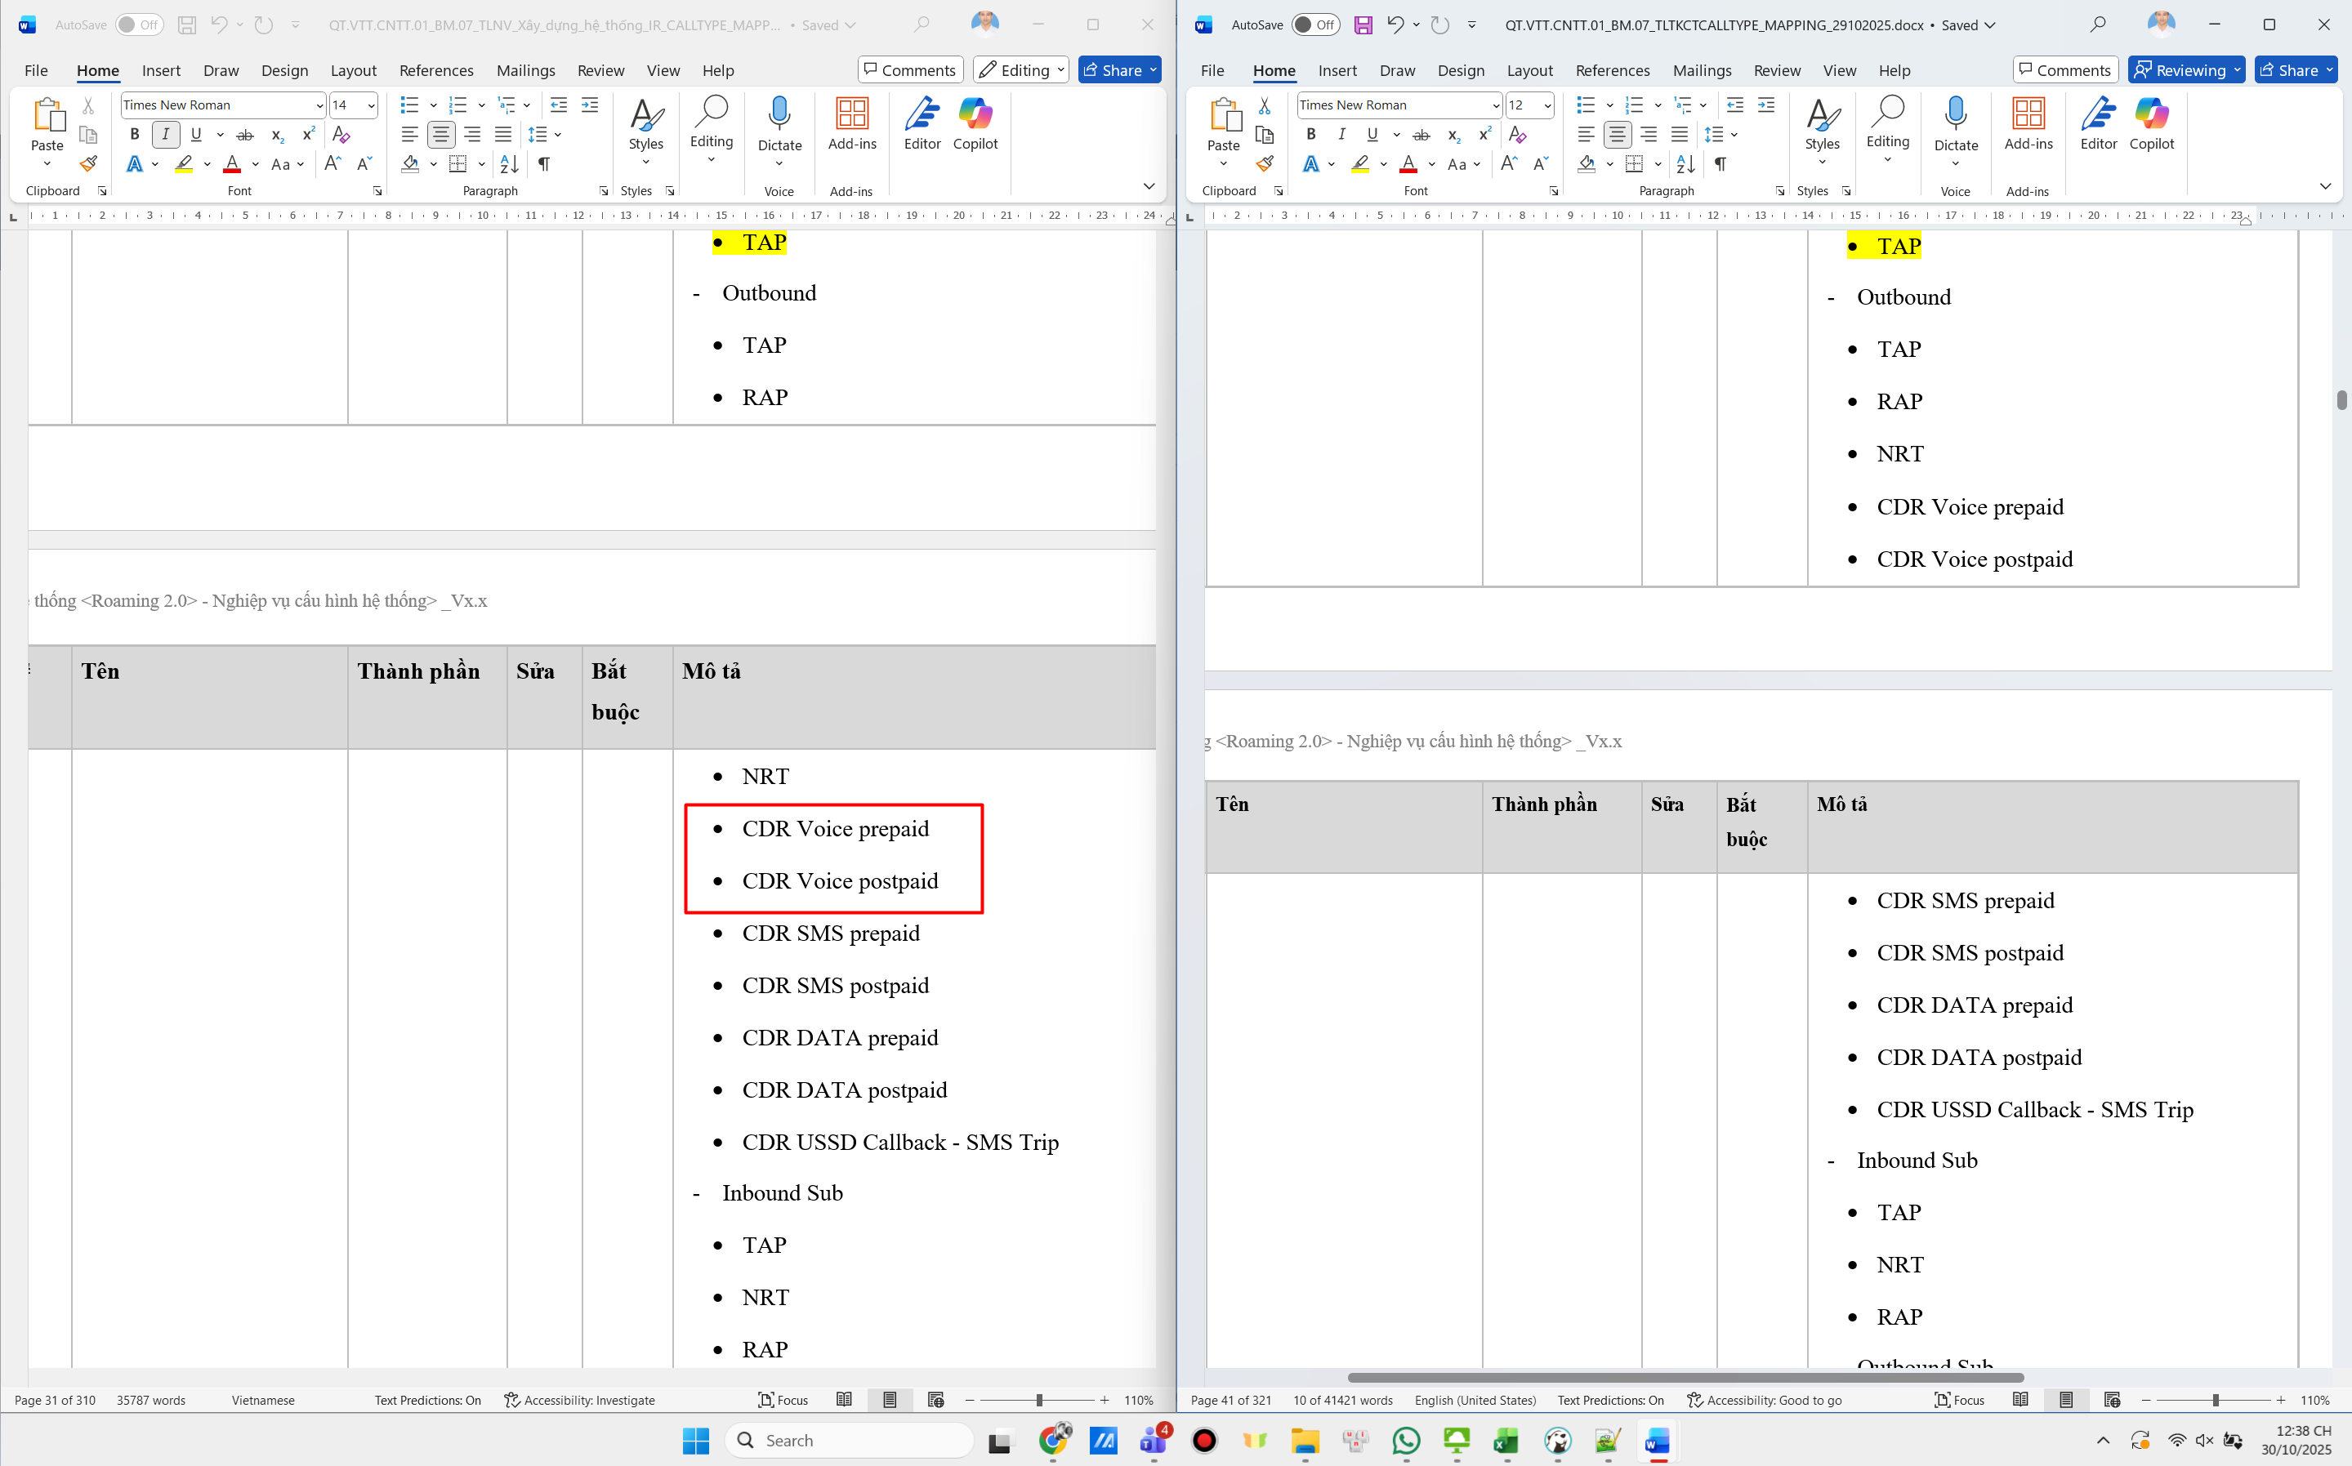
Task: Open Times New Roman font list in right window
Action: pyautogui.click(x=1496, y=105)
